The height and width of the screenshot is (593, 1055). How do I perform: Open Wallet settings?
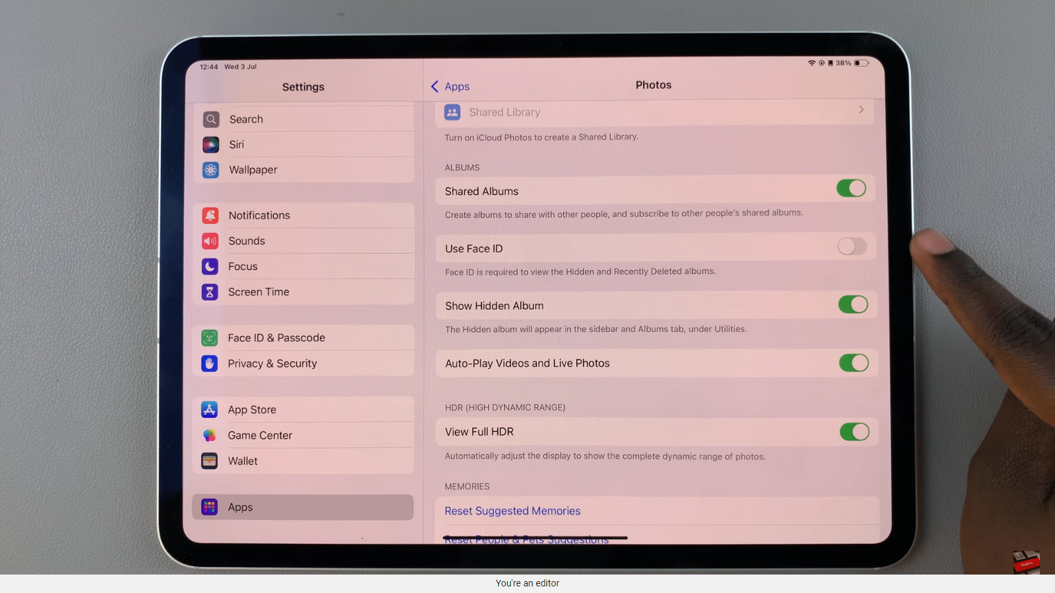pyautogui.click(x=303, y=461)
